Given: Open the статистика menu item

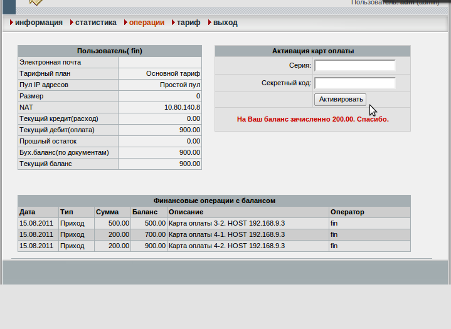Looking at the screenshot, I should click(95, 23).
